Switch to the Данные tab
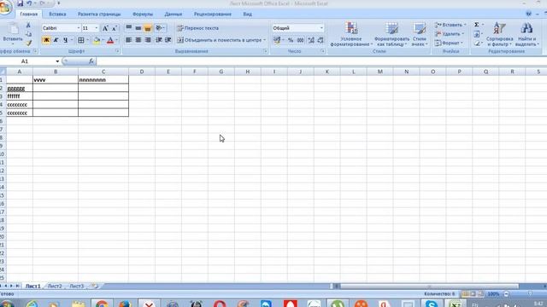The height and width of the screenshot is (307, 547). tap(174, 14)
